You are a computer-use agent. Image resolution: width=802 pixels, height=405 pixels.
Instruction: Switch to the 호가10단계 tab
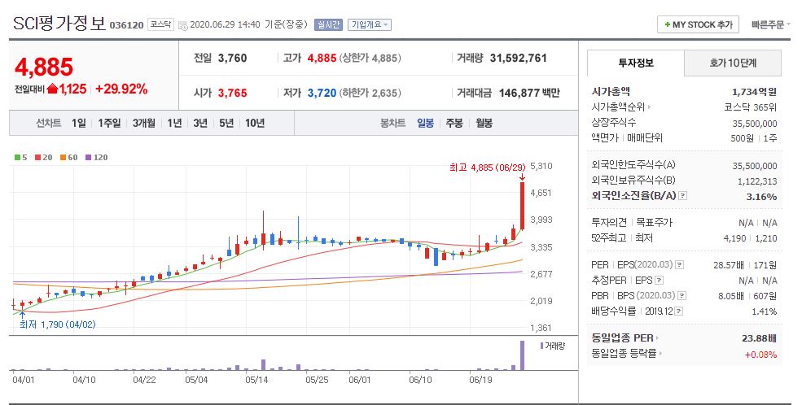pyautogui.click(x=733, y=63)
